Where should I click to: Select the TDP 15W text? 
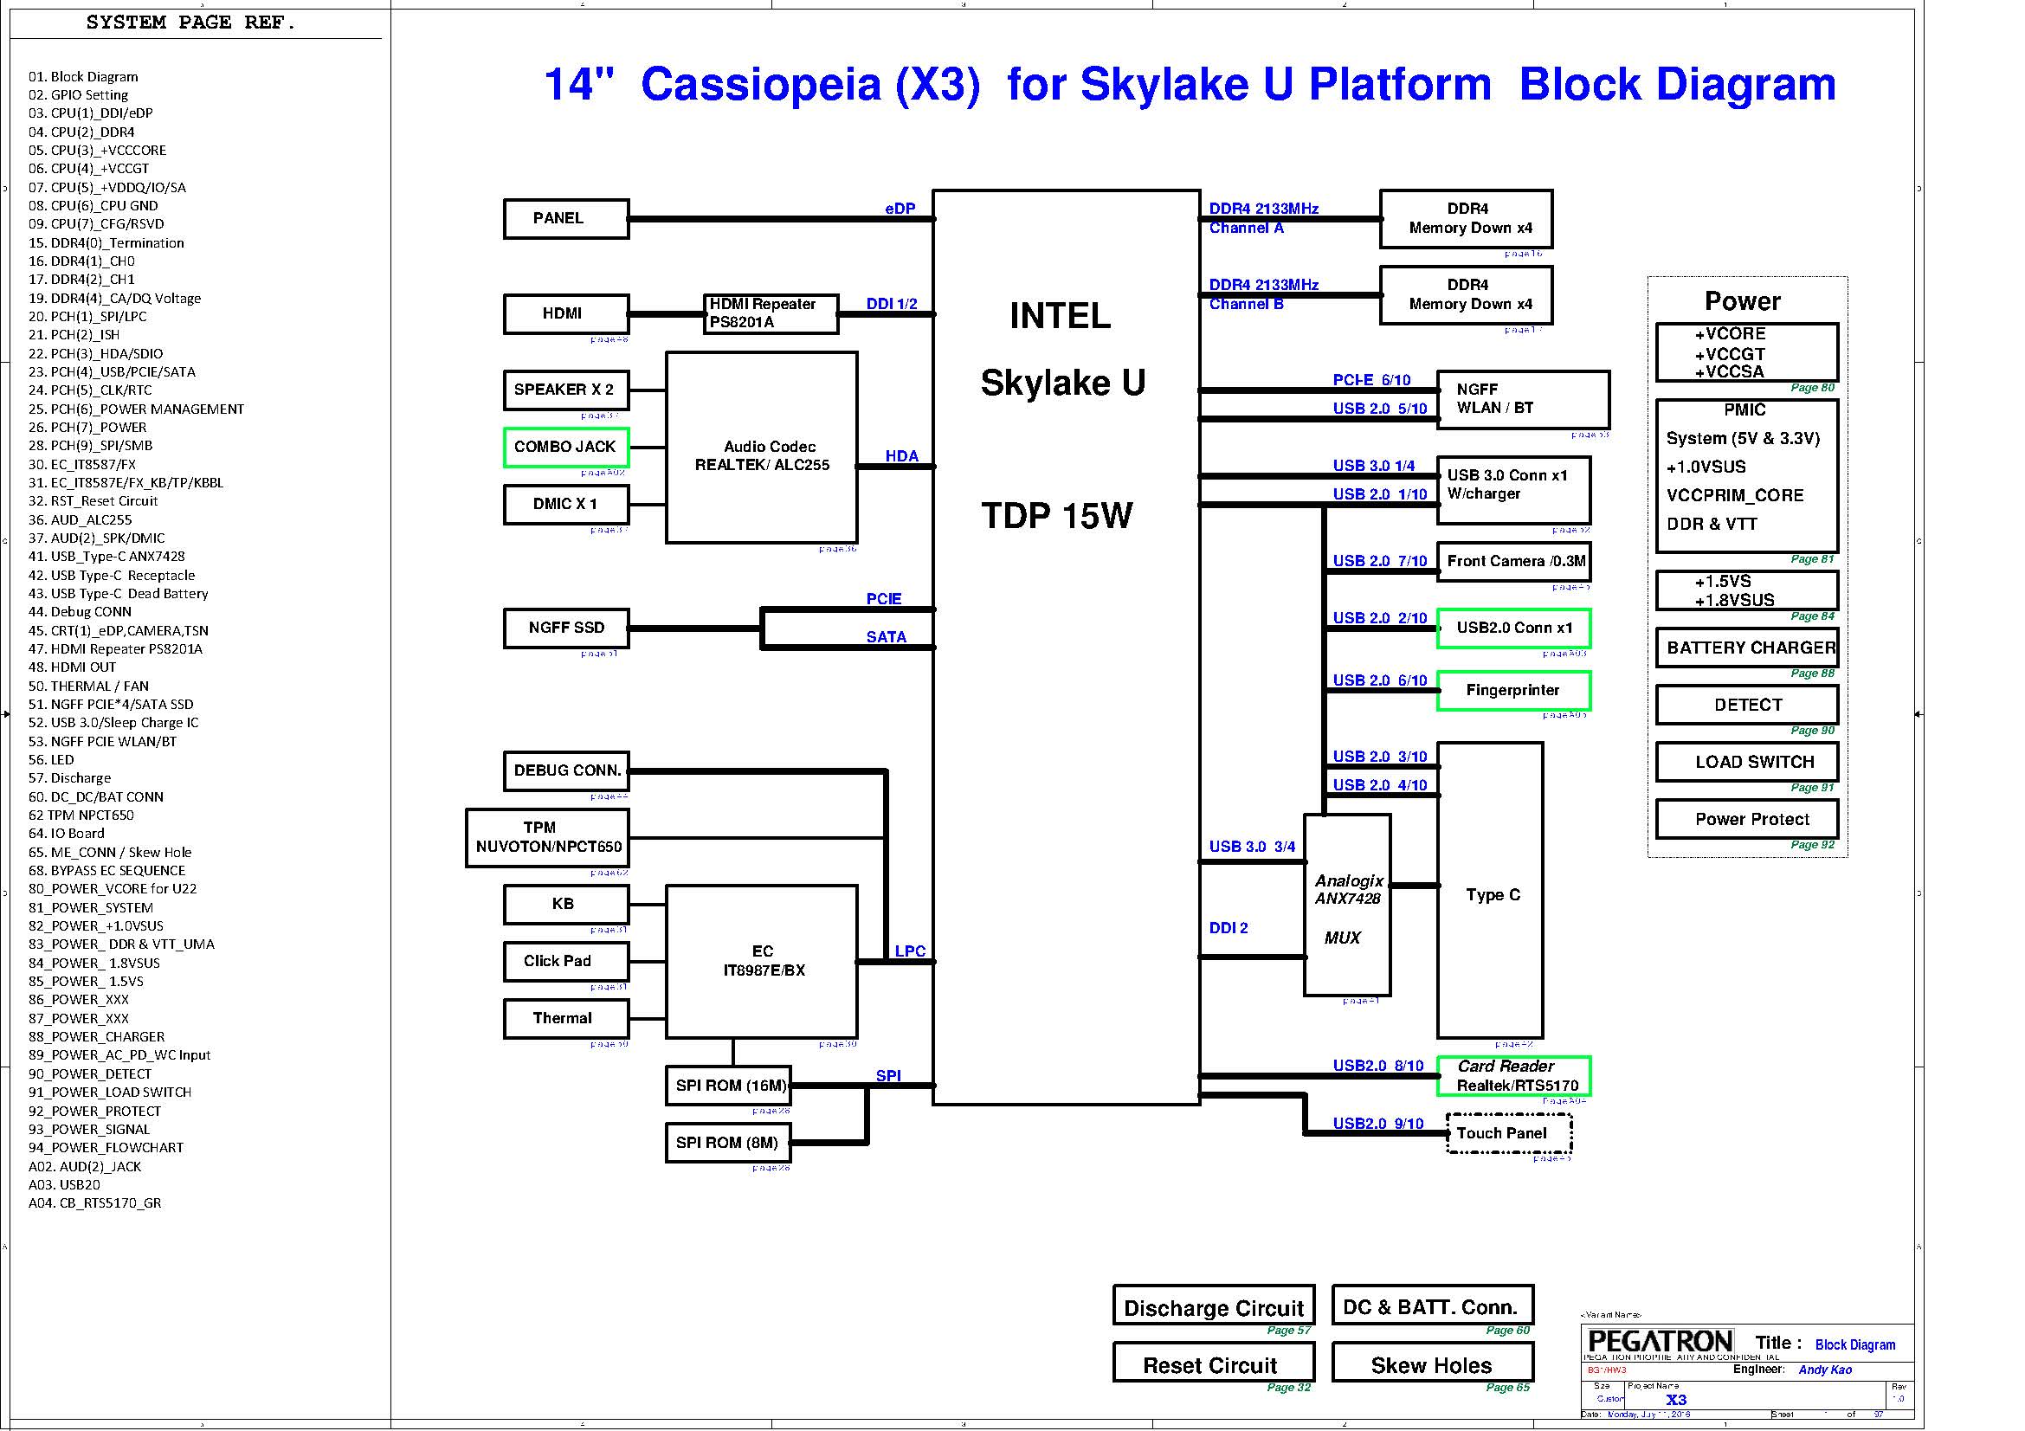[1057, 516]
